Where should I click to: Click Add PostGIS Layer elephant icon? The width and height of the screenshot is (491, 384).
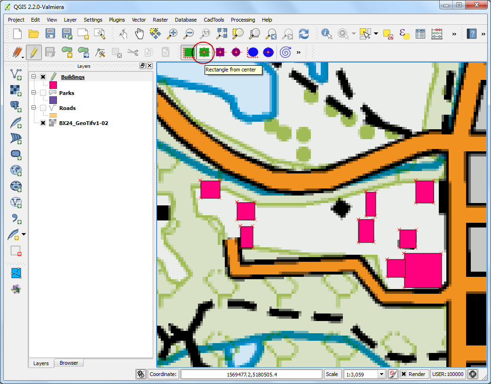pos(16,106)
